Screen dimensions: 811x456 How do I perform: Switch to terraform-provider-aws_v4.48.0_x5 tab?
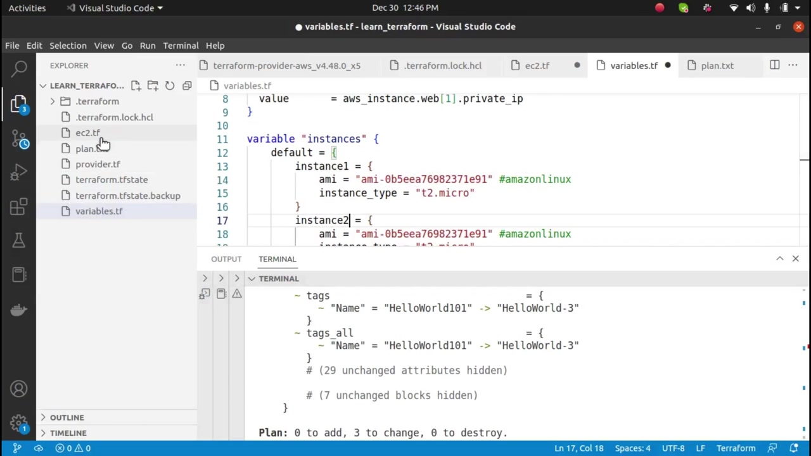(x=286, y=65)
